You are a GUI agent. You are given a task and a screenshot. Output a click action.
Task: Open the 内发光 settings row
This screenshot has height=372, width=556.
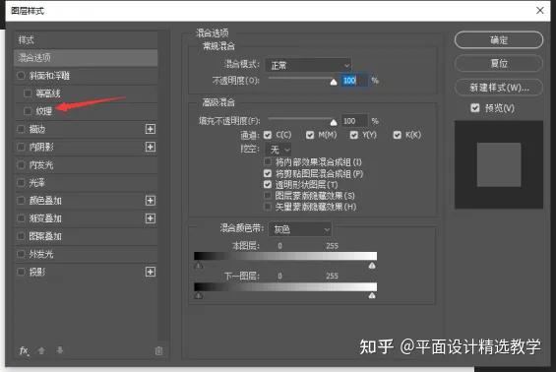(86, 165)
